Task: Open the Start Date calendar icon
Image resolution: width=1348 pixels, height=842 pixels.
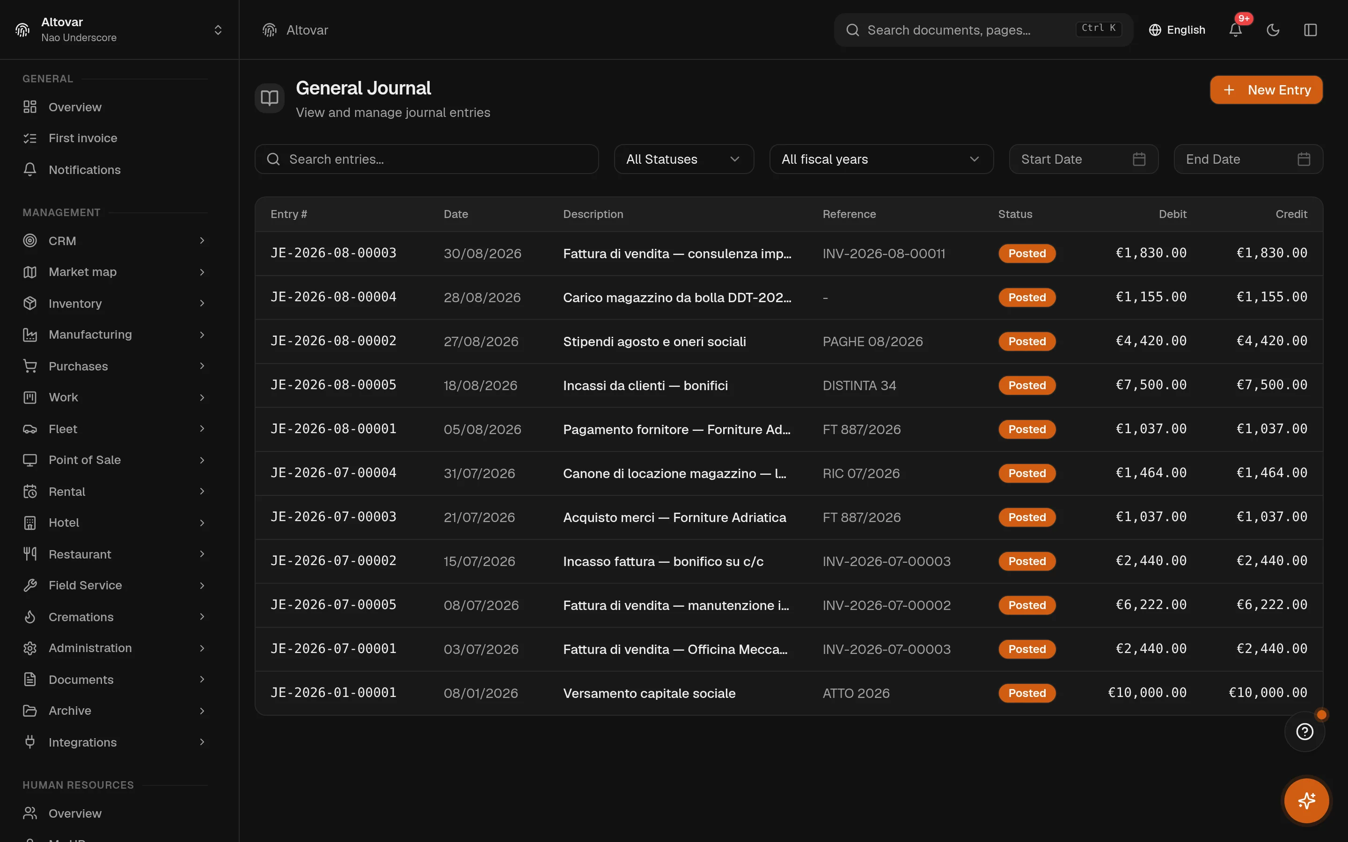Action: pyautogui.click(x=1139, y=159)
